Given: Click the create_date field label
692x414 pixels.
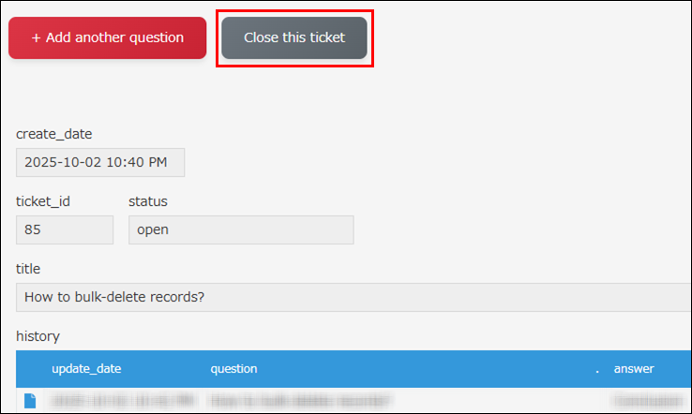Looking at the screenshot, I should (54, 134).
